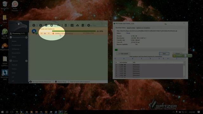Select Others under Completed

click(x=14, y=57)
